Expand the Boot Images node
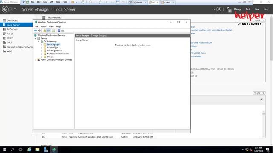 [x=42, y=48]
